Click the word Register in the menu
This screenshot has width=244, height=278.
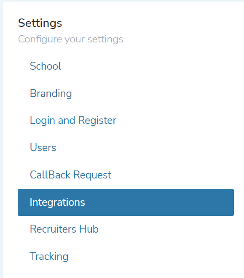[97, 121]
